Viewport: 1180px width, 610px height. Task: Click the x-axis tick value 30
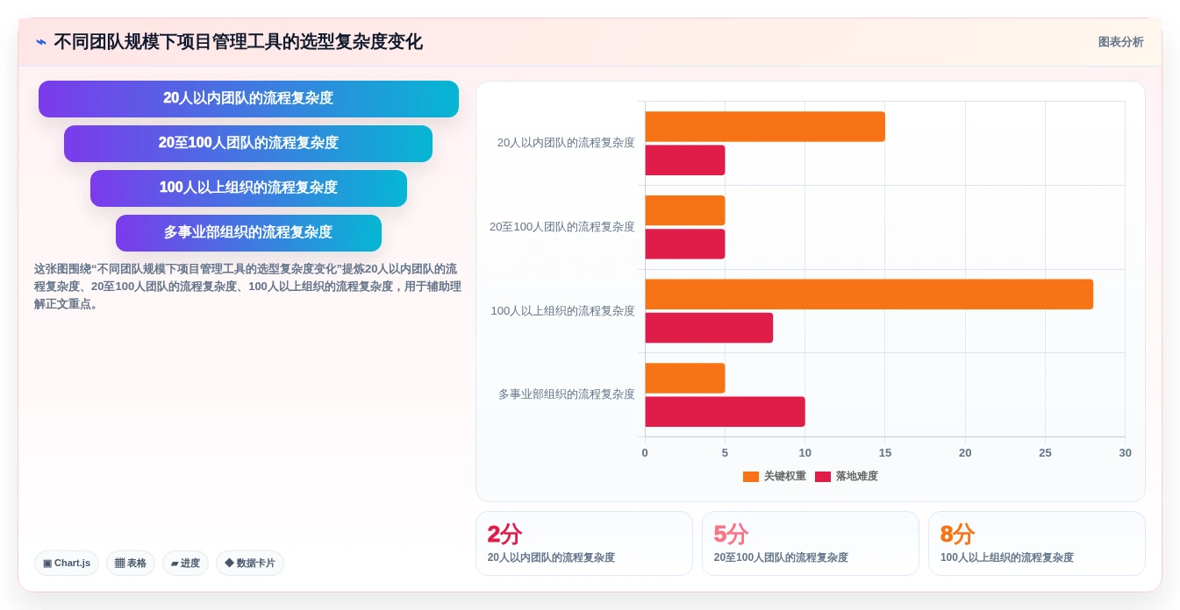coord(1125,453)
